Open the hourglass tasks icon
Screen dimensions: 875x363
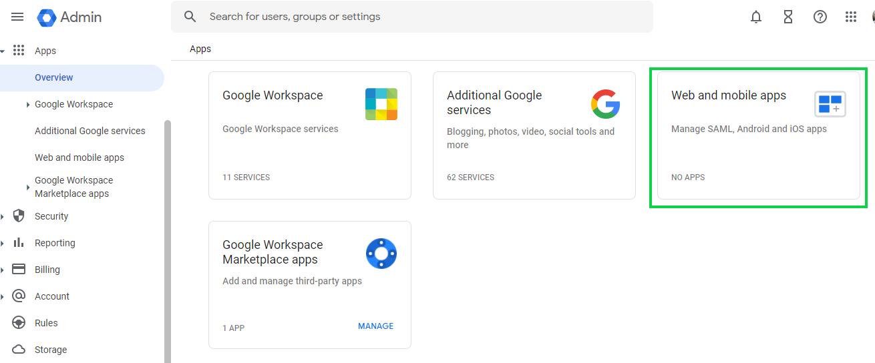788,17
